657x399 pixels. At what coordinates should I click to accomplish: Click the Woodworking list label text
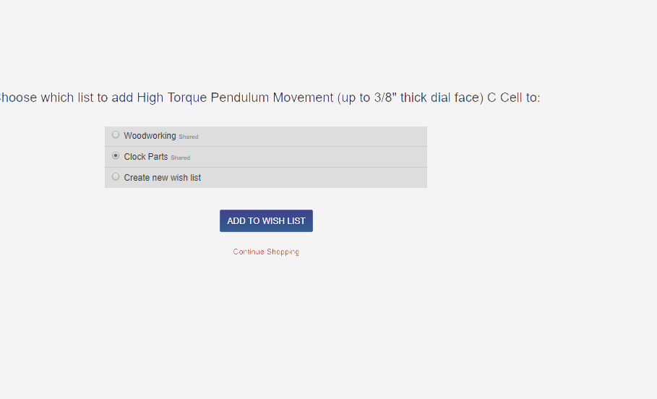[x=150, y=136]
